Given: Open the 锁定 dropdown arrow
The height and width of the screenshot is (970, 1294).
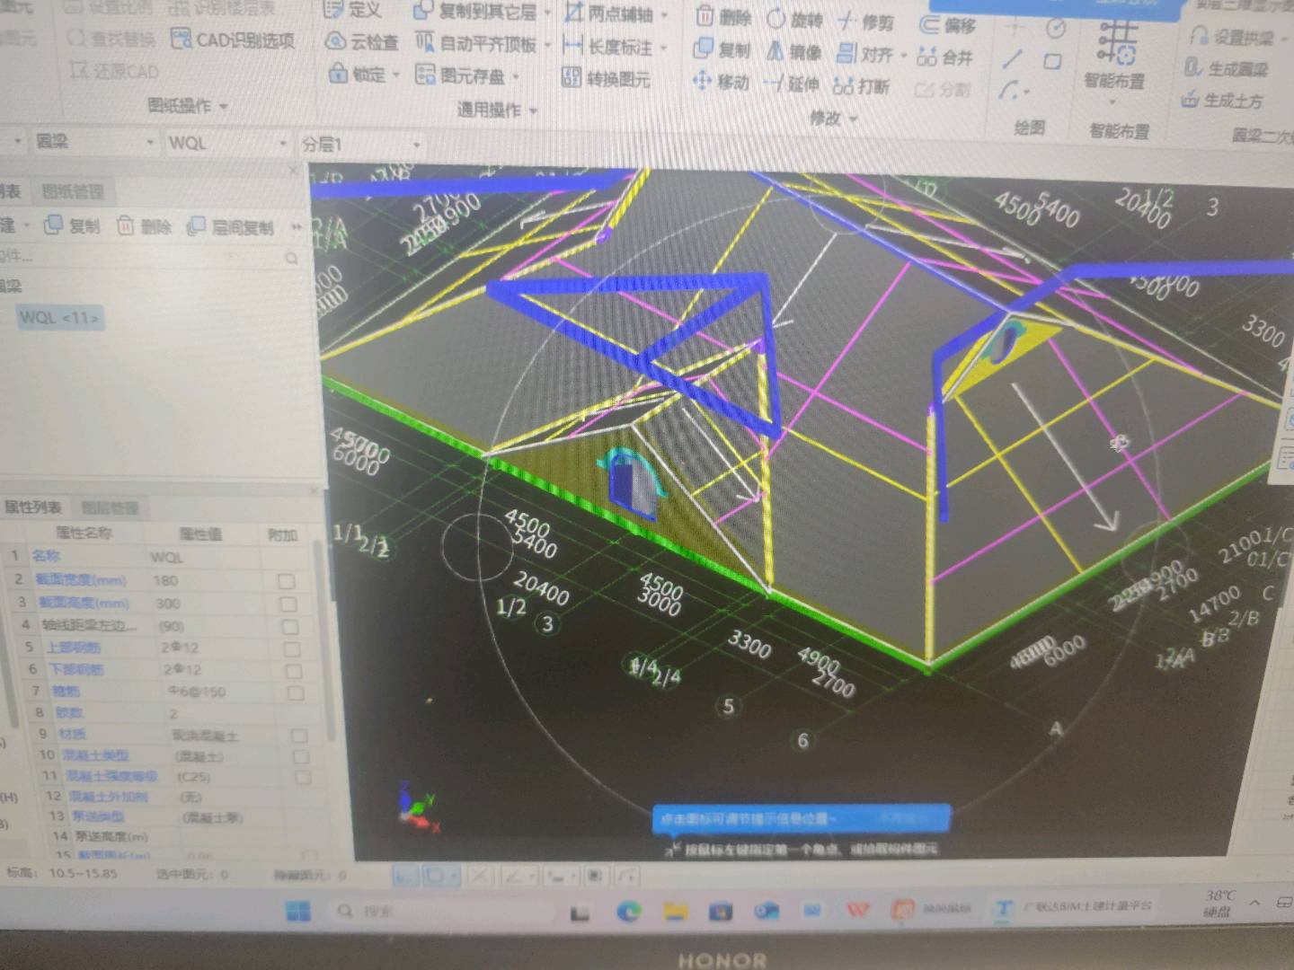Looking at the screenshot, I should point(395,75).
